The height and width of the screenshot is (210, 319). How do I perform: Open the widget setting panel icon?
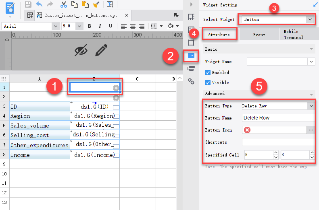[191, 56]
